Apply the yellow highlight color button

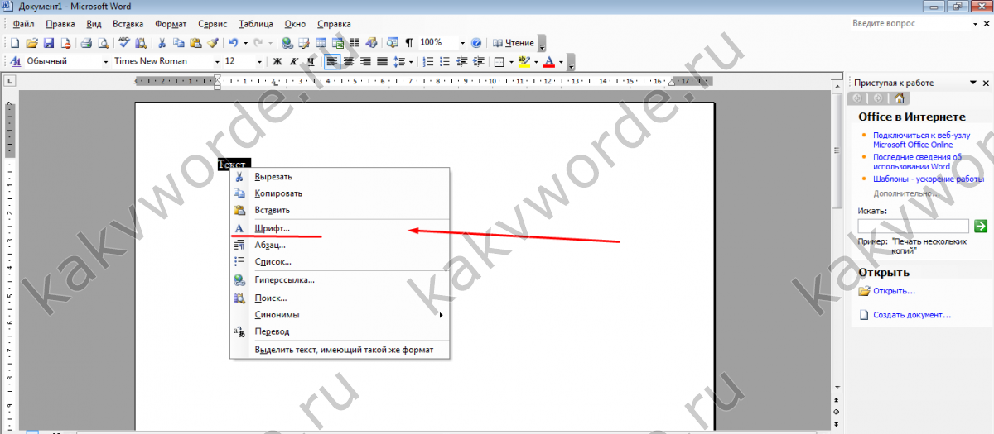524,61
